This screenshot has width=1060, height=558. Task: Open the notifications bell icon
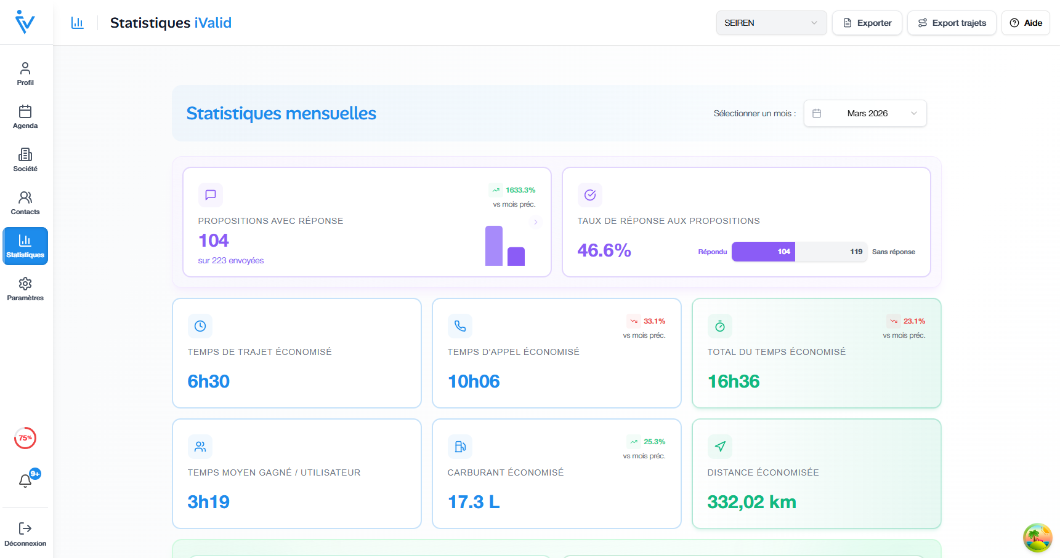[x=25, y=480]
